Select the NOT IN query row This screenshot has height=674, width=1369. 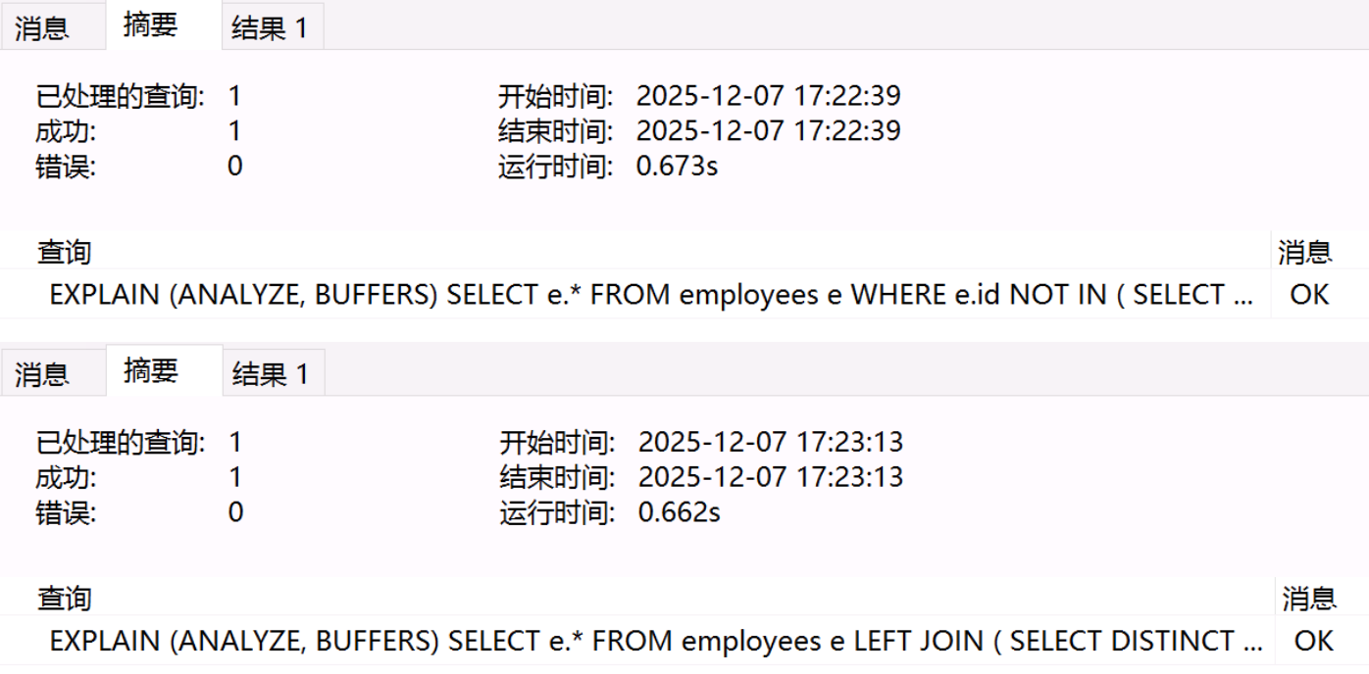coord(651,295)
